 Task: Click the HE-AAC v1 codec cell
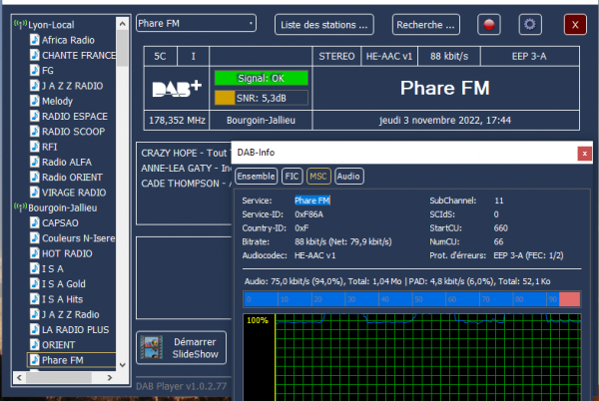(389, 57)
